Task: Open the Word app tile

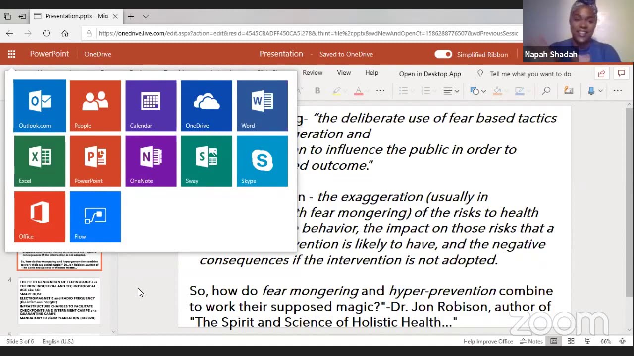Action: pos(262,106)
